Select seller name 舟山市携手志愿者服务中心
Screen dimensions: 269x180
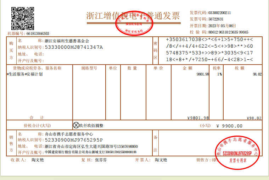pyautogui.click(x=69, y=134)
